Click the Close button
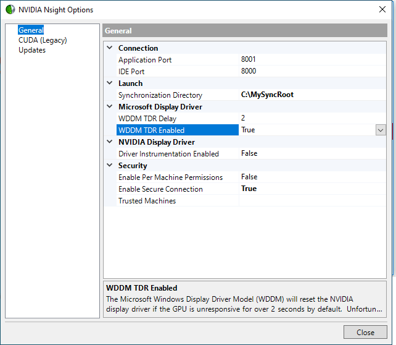The width and height of the screenshot is (396, 345). point(365,332)
